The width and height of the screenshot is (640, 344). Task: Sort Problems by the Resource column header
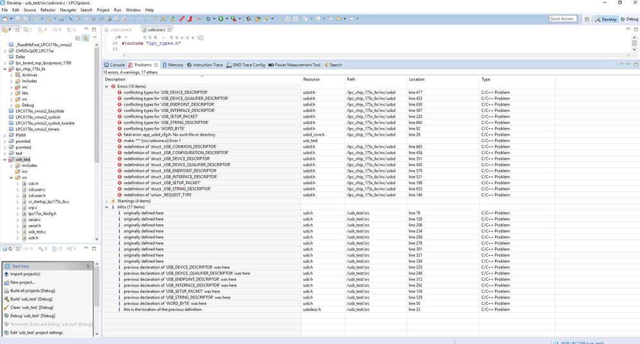point(323,79)
